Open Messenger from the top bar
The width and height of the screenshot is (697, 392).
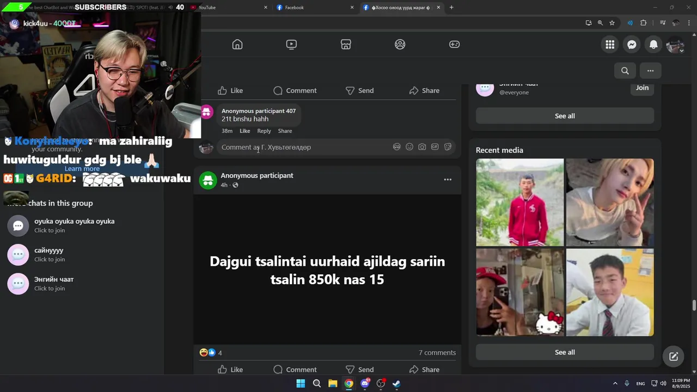coord(632,45)
